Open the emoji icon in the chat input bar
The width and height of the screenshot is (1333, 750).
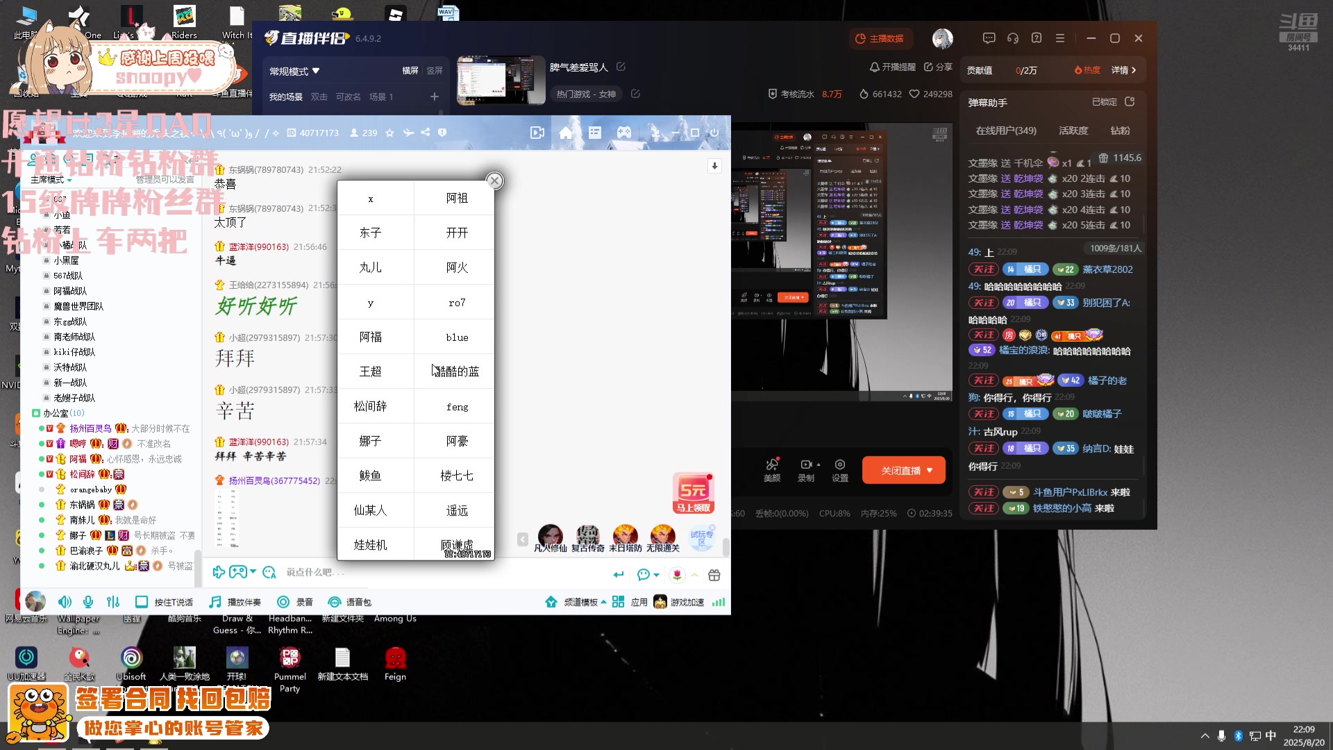coord(269,572)
